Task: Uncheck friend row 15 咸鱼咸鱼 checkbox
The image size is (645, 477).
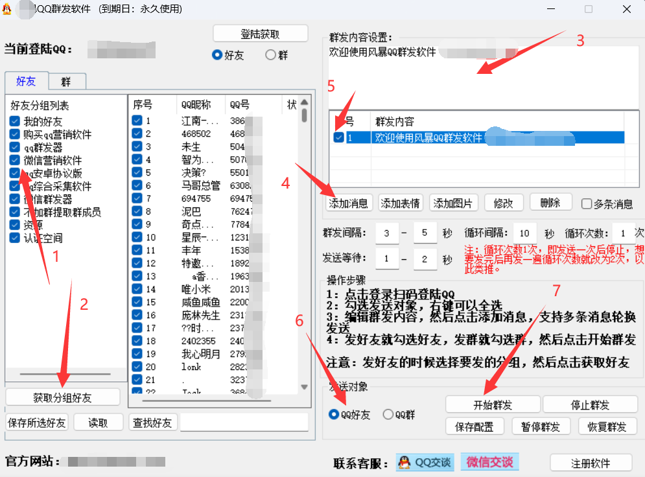Action: coord(137,302)
